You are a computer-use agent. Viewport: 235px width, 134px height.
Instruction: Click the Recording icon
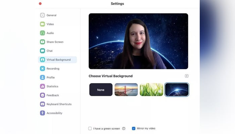[42, 68]
